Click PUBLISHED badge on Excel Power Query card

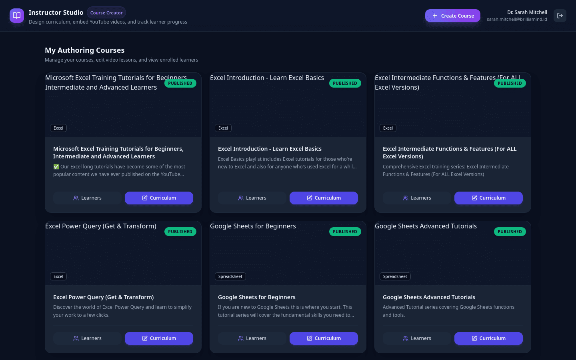click(180, 232)
